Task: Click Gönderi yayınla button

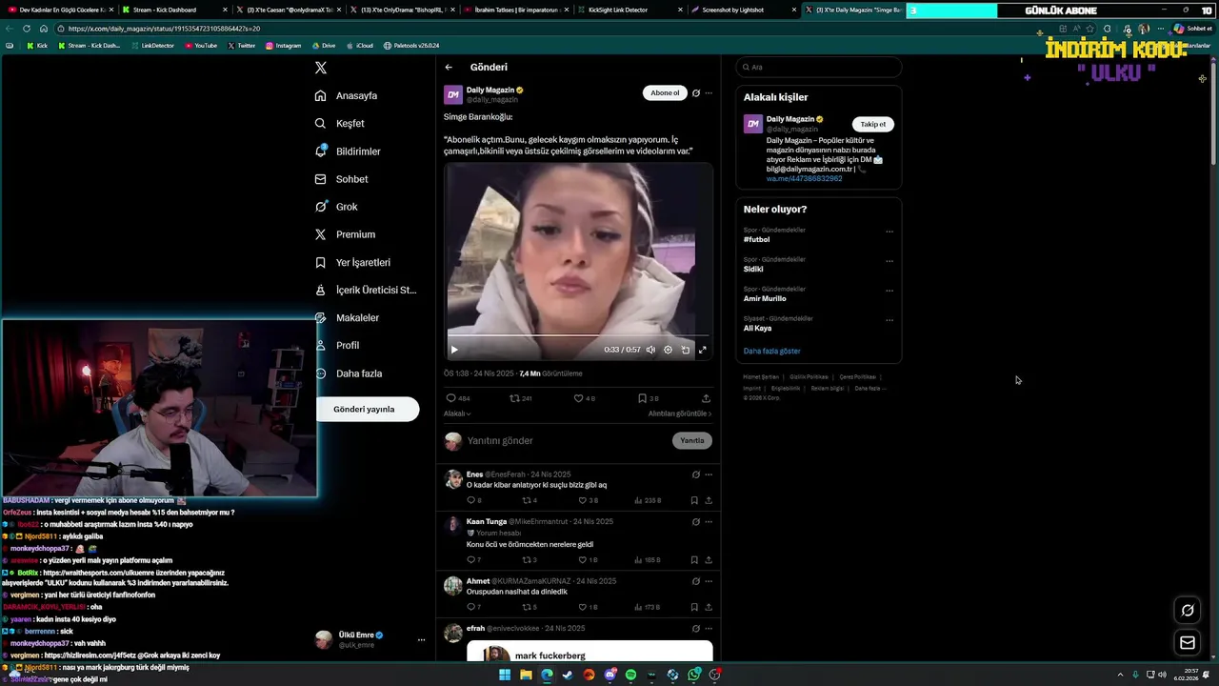Action: click(368, 409)
